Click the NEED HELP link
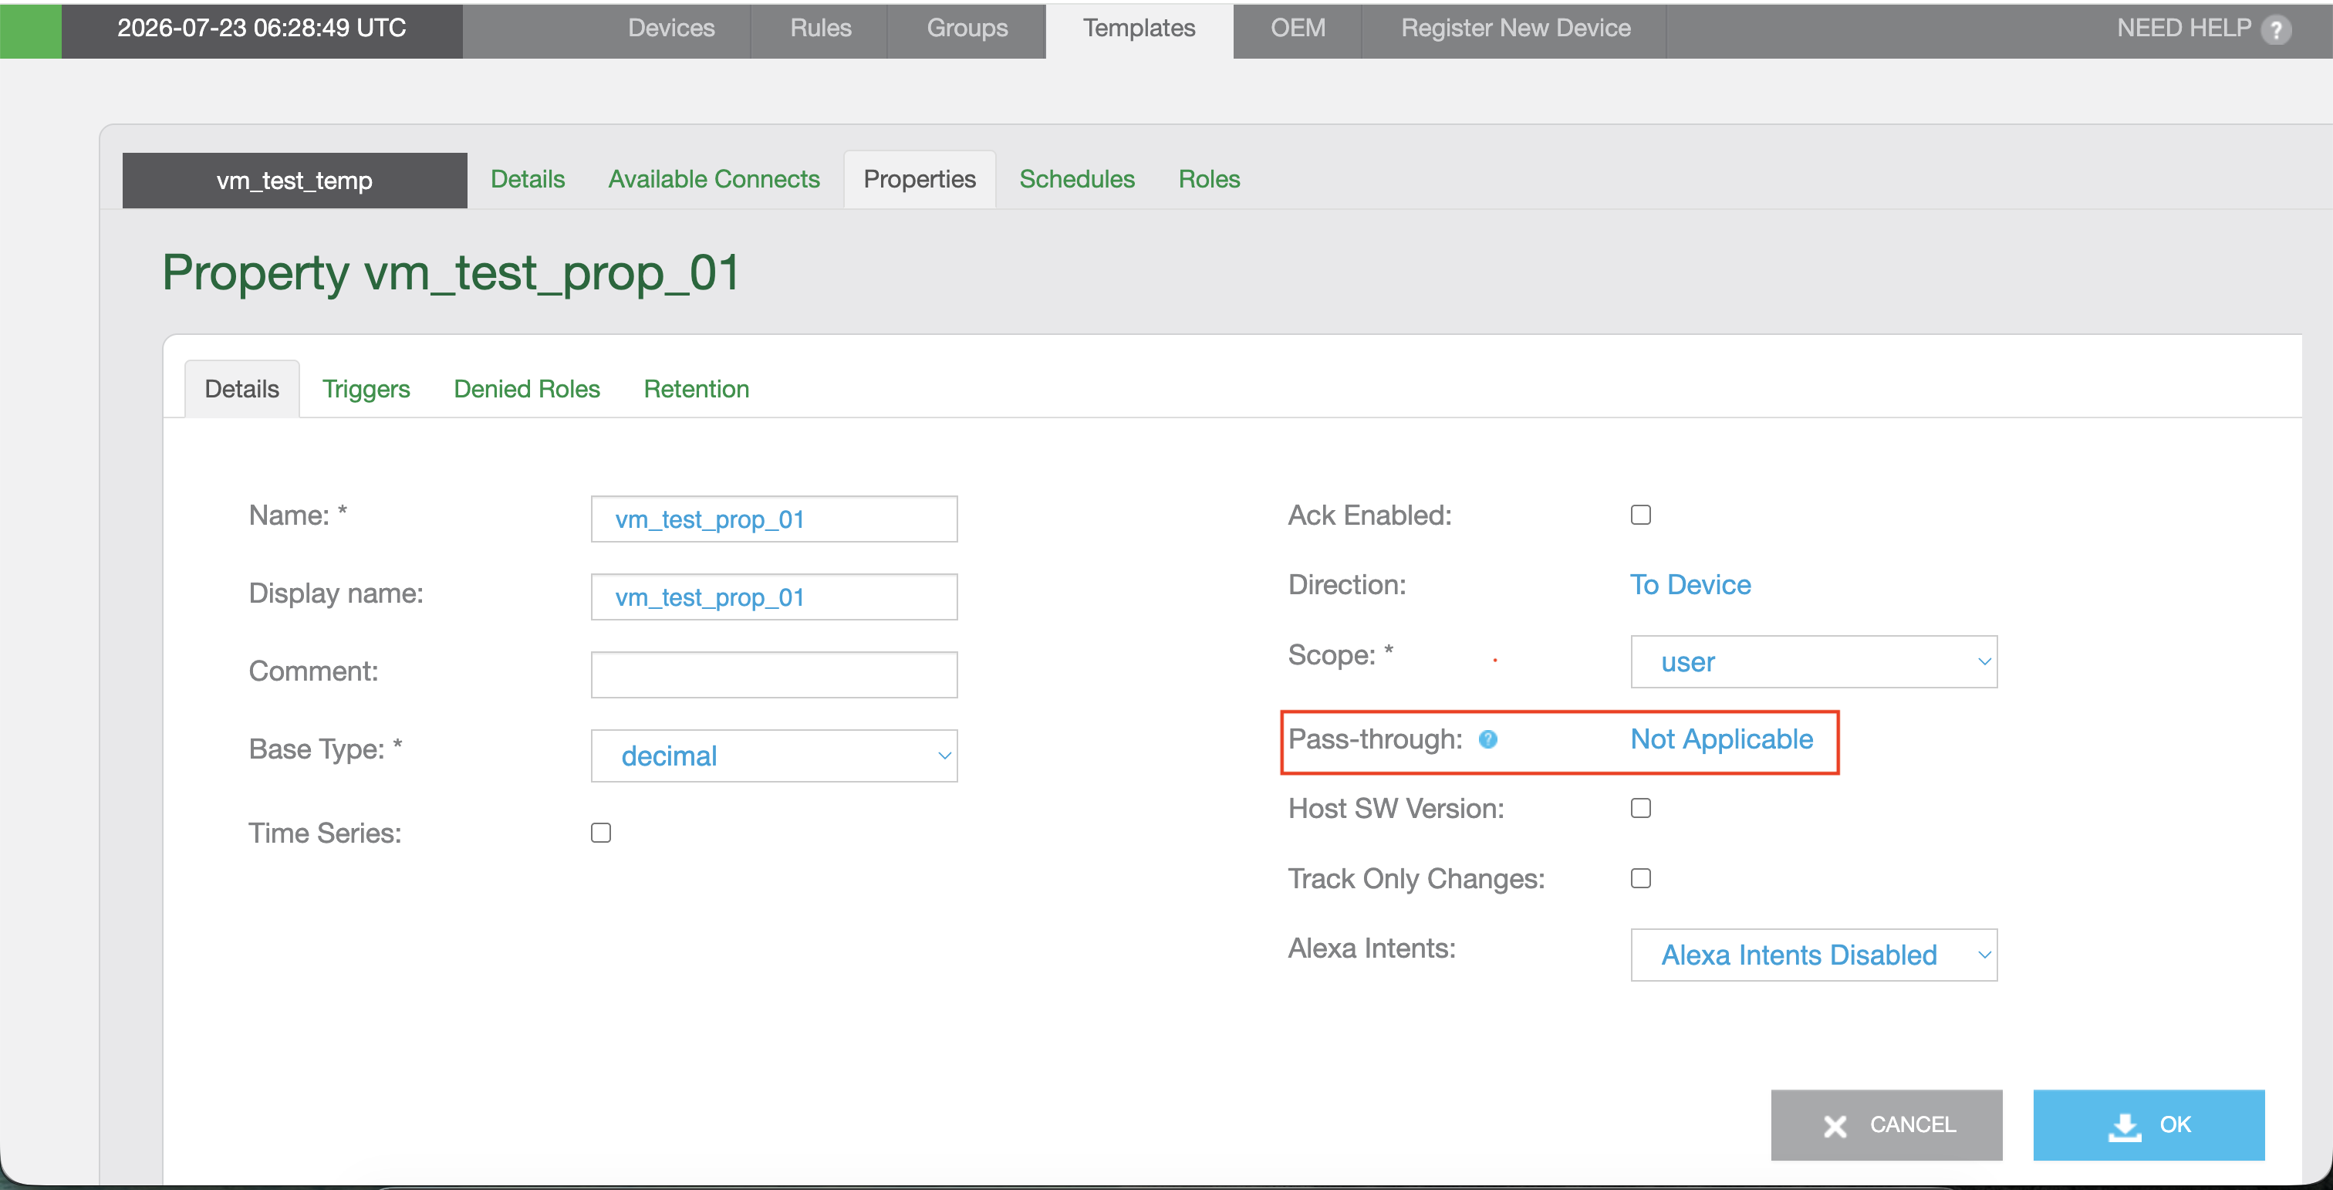2333x1190 pixels. point(2183,28)
